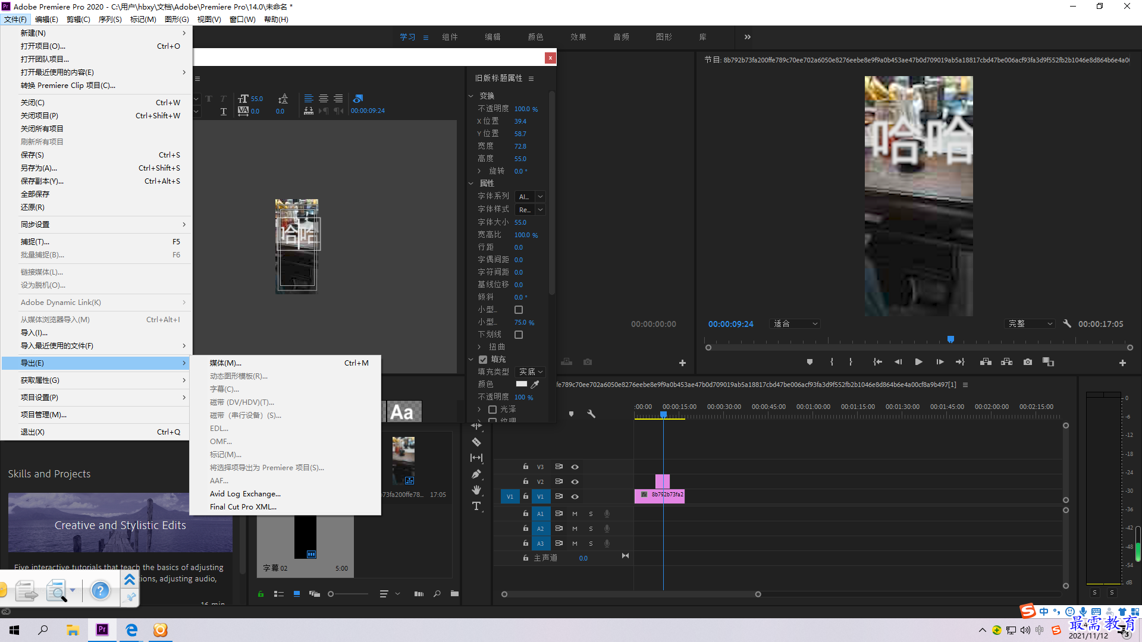1142x642 pixels.
Task: Toggle visibility of track V3
Action: [x=575, y=467]
